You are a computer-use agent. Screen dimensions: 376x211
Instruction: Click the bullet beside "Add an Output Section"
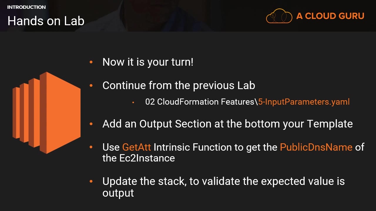91,124
